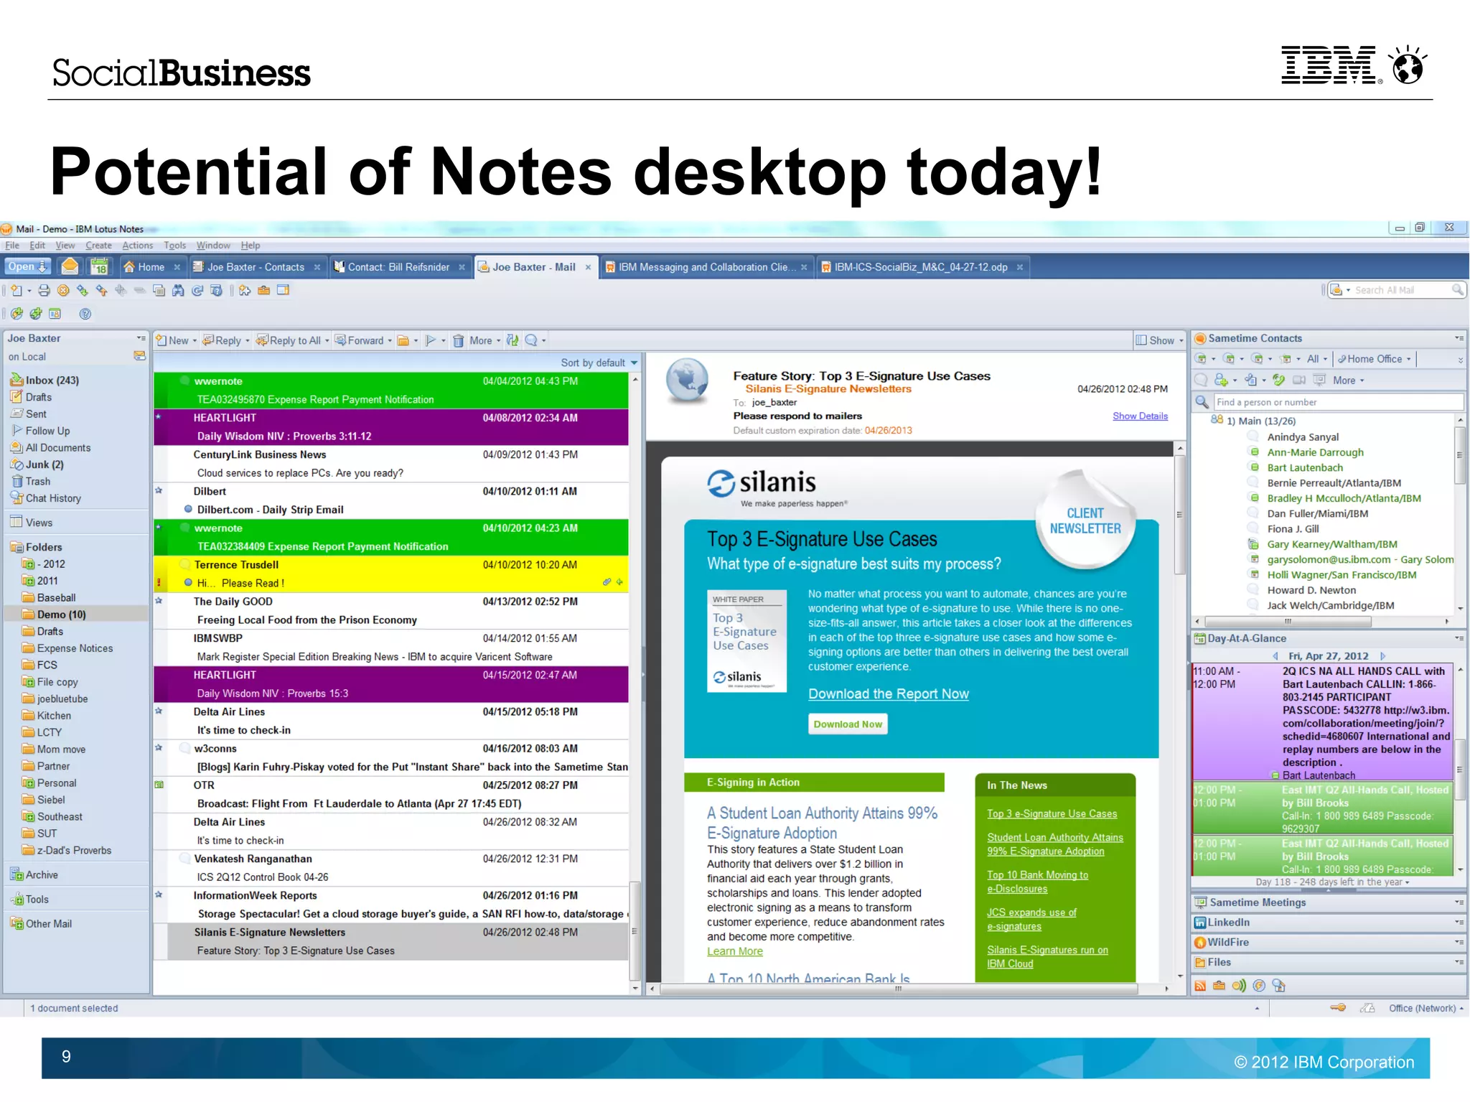Open the Actions menu
Image resolution: width=1470 pixels, height=1102 pixels.
(138, 246)
